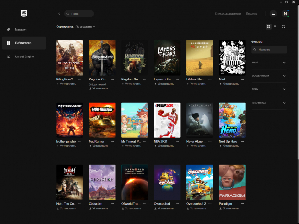Image resolution: width=299 pixels, height=224 pixels.
Task: Open options menu for NBA 2K21
Action: pos(177,141)
